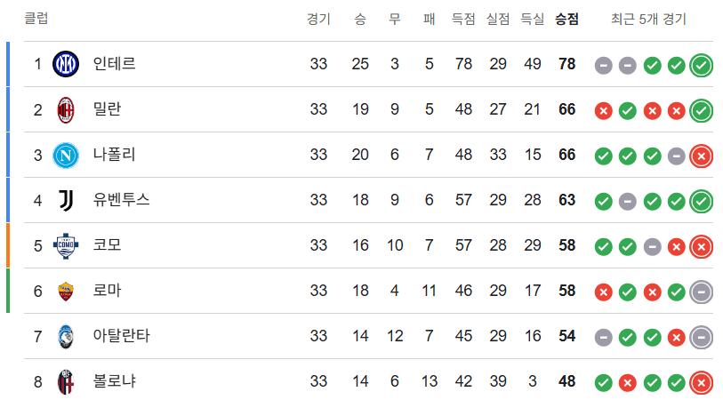
Task: Click the 승점 column header
Action: click(x=566, y=19)
